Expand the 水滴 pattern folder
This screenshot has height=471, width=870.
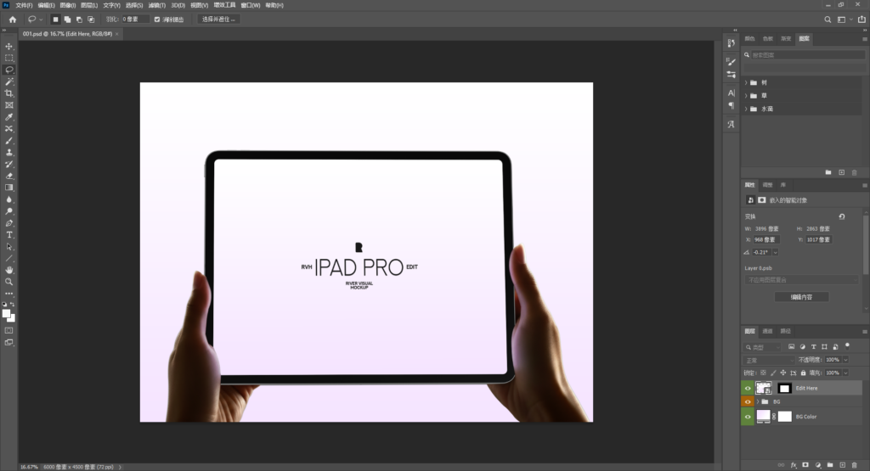(746, 109)
